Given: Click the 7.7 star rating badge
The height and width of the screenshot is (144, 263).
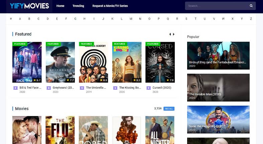Looking at the screenshot, I should pos(70,80).
